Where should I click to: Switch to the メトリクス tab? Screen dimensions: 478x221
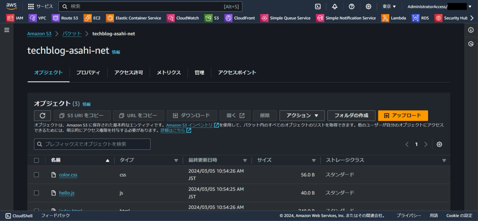(168, 72)
